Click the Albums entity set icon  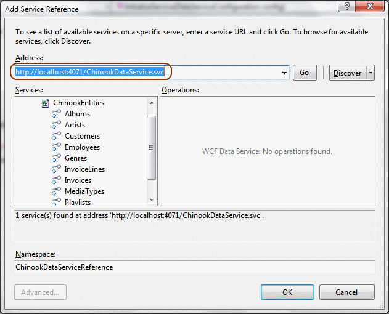point(56,114)
